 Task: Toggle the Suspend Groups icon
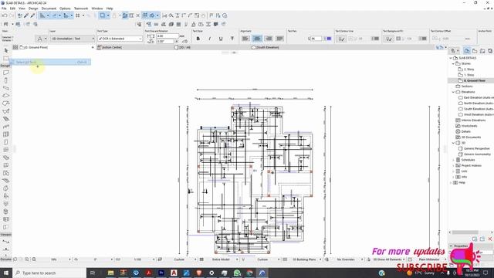point(145,15)
